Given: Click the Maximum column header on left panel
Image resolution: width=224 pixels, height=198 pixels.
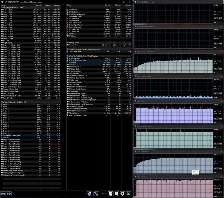Looking at the screenshot, I should pos(57,5).
